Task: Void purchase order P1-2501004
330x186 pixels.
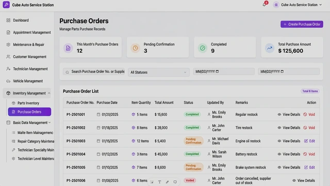Action: point(309,154)
